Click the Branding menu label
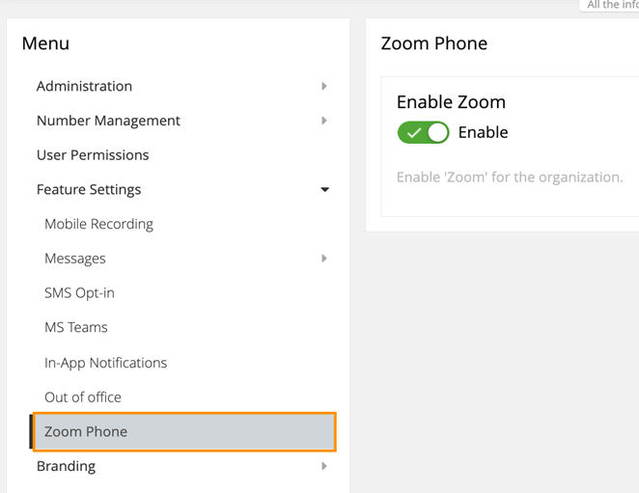Screen dimensions: 639x493 tap(66, 466)
